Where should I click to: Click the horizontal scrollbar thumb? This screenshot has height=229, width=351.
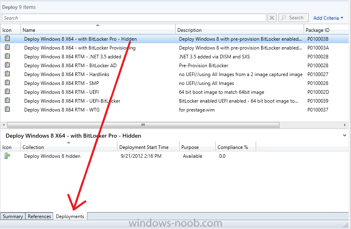pyautogui.click(x=143, y=125)
